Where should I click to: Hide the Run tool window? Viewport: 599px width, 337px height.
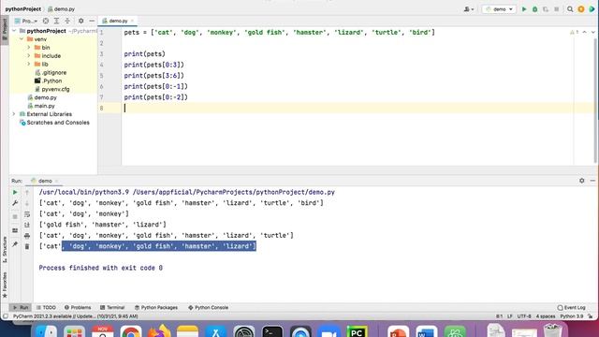pyautogui.click(x=592, y=181)
